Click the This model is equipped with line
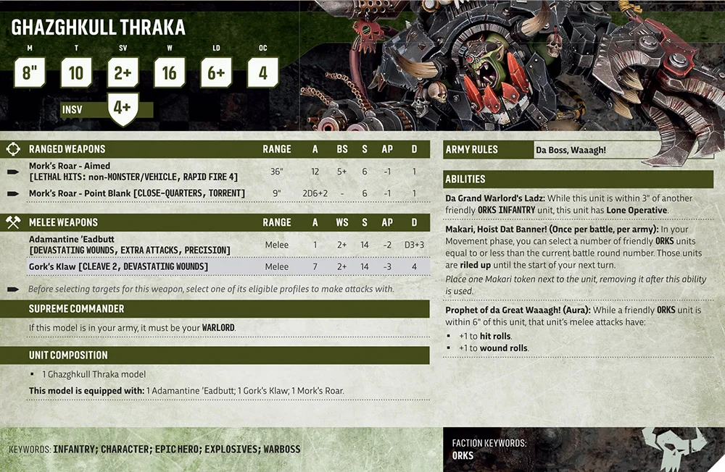 [186, 391]
